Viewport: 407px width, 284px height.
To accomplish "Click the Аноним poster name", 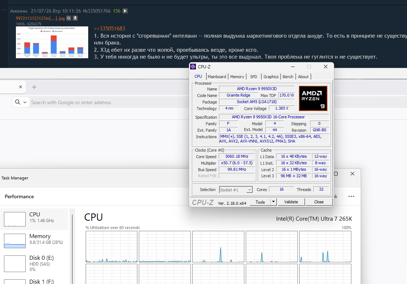I will pos(19,11).
